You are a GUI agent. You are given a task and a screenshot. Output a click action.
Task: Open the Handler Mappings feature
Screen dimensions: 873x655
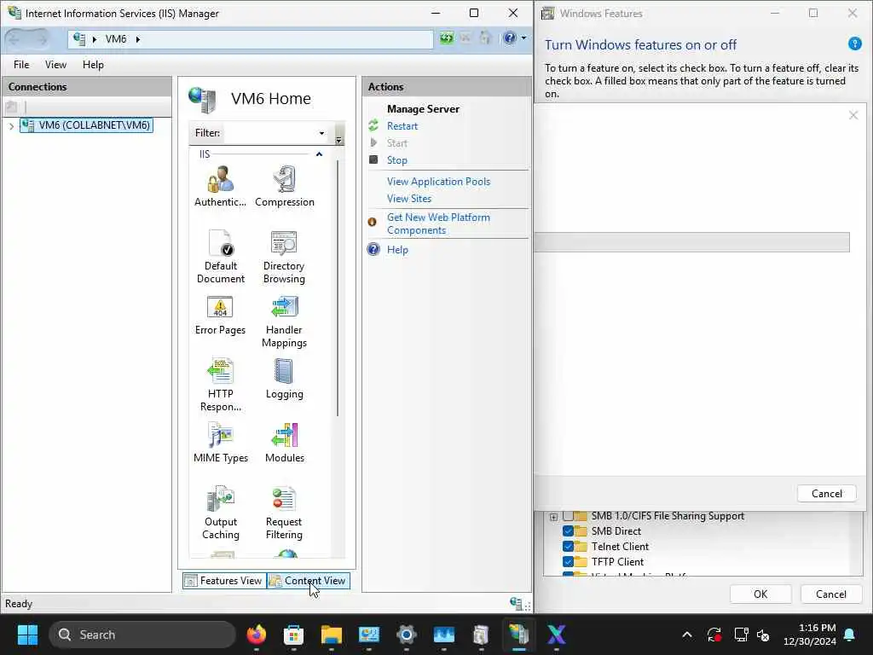(x=284, y=322)
